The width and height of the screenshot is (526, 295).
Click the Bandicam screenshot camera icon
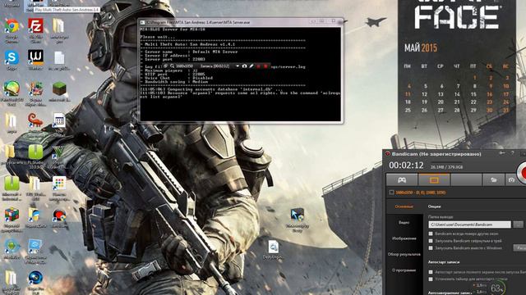[511, 180]
